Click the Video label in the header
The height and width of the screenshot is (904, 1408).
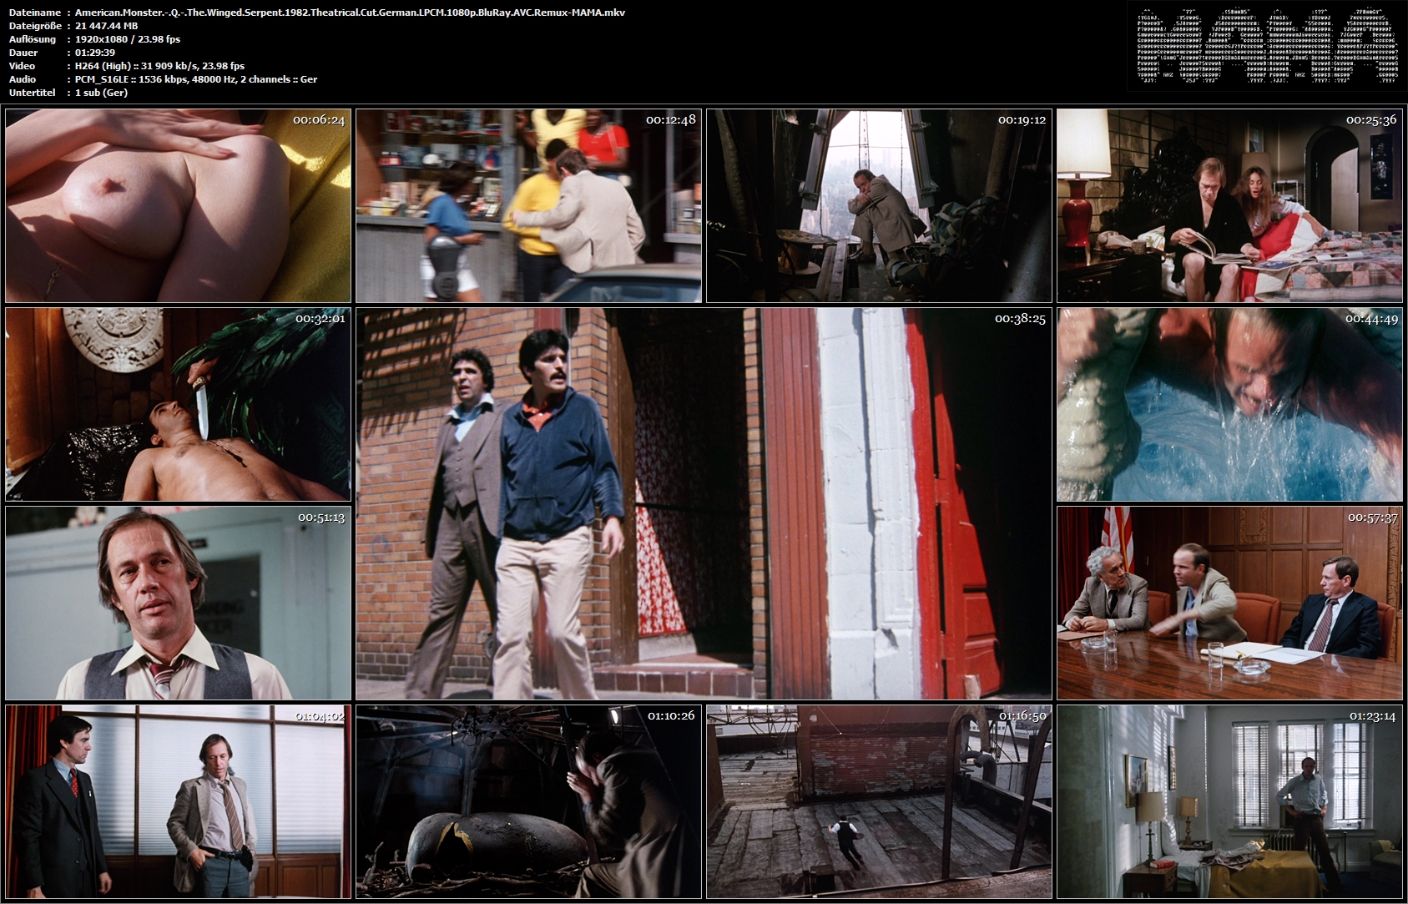(22, 66)
